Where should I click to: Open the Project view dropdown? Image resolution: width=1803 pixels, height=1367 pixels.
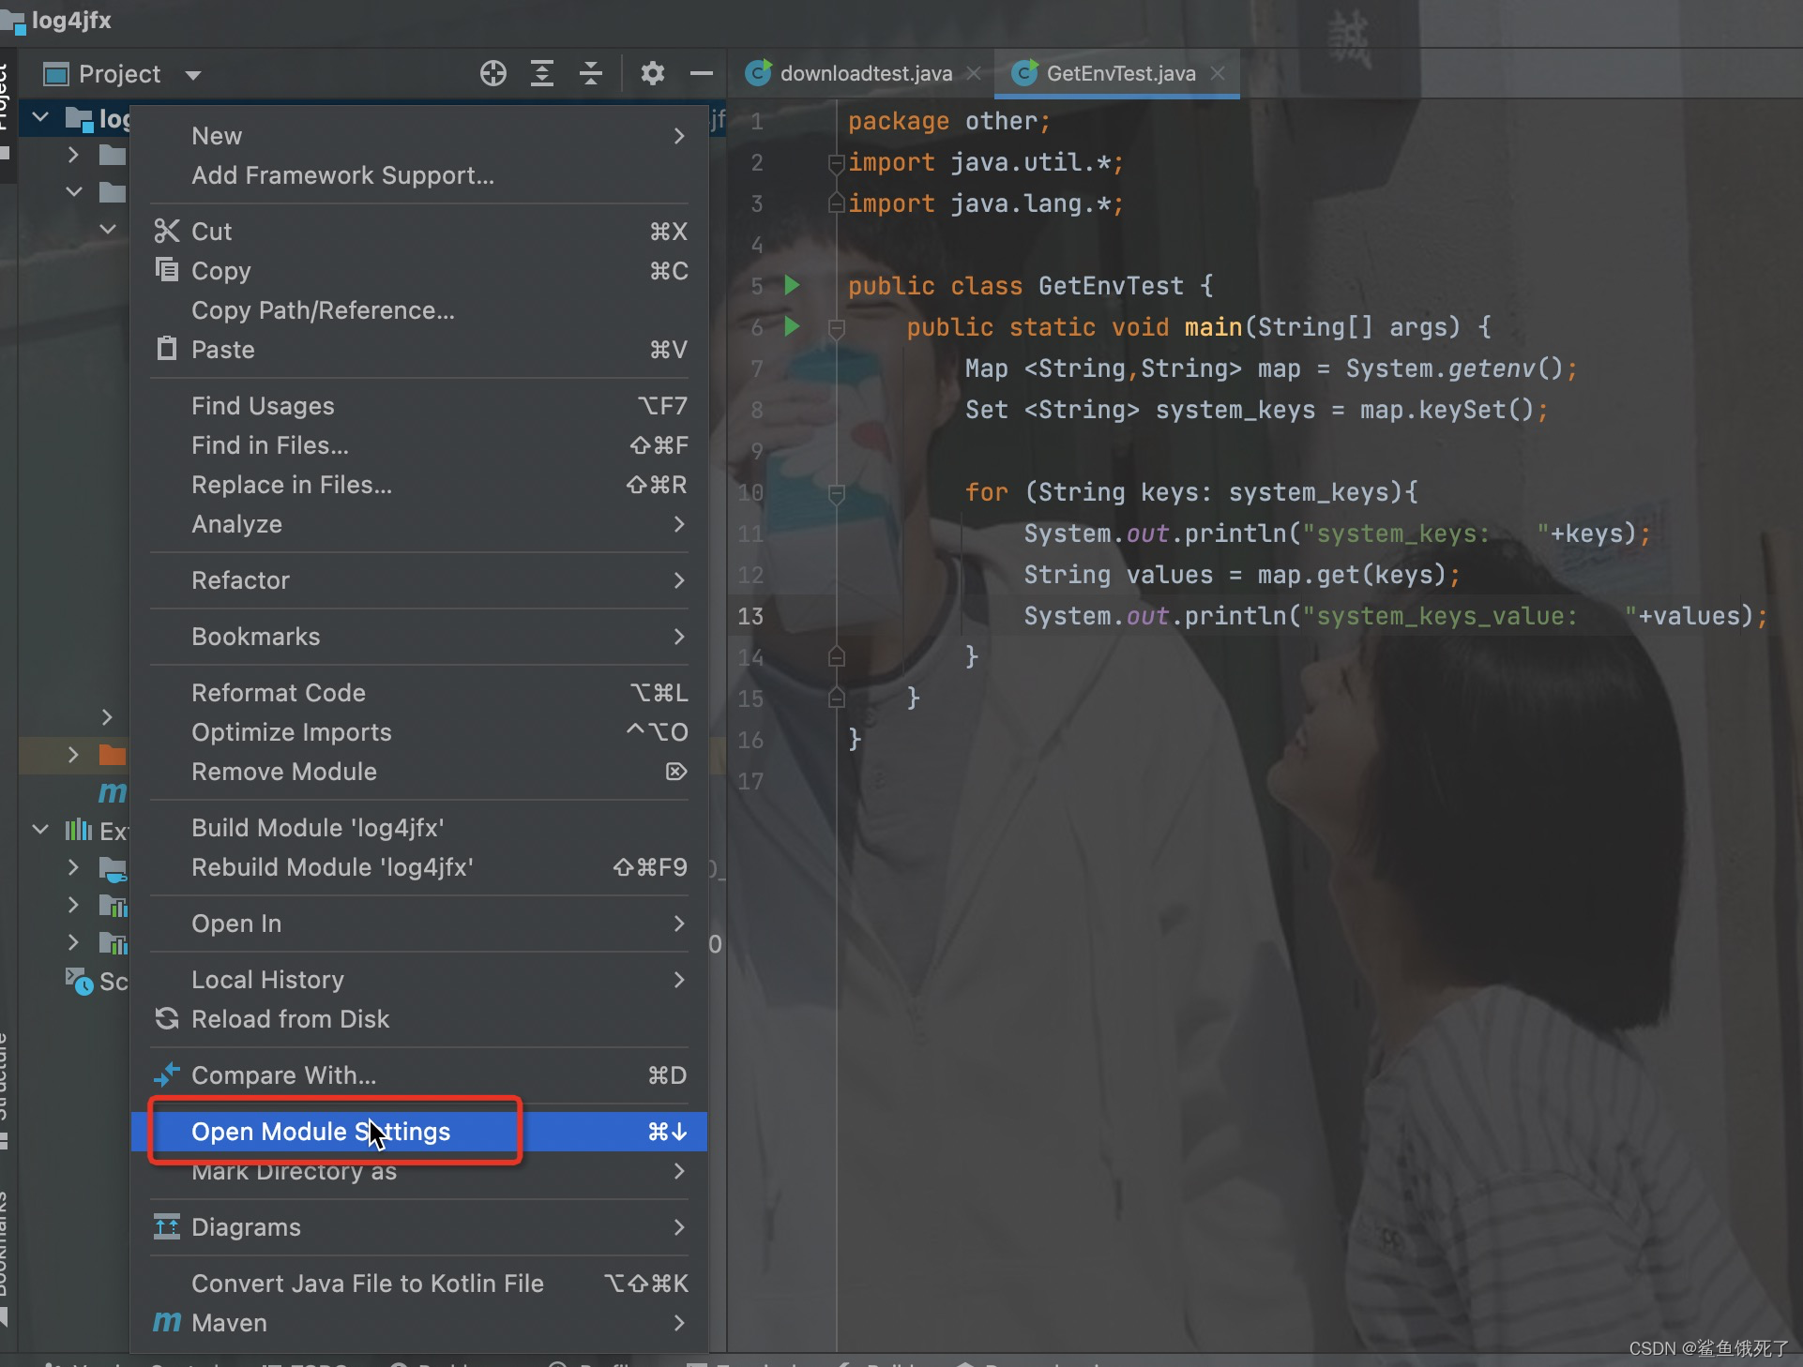[193, 74]
